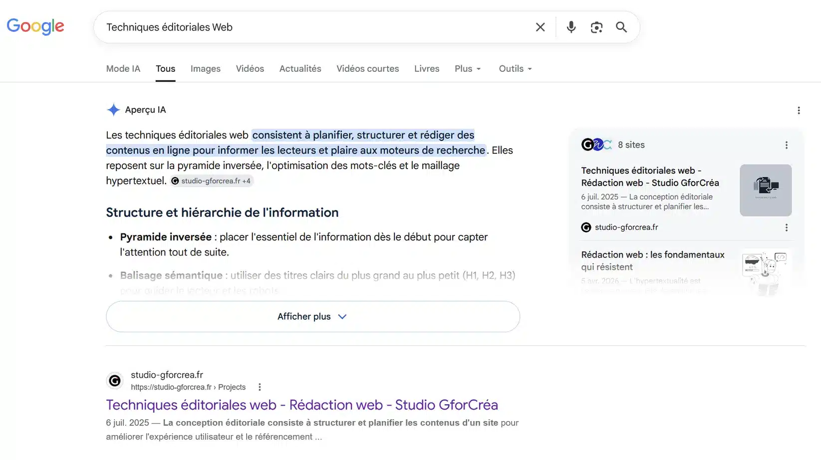Click the thumbnail of the Studio GforCréa card
The height and width of the screenshot is (460, 821).
pos(766,190)
